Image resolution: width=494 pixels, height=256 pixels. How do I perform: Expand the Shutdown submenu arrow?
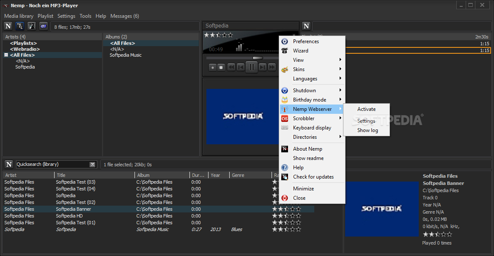tap(340, 90)
